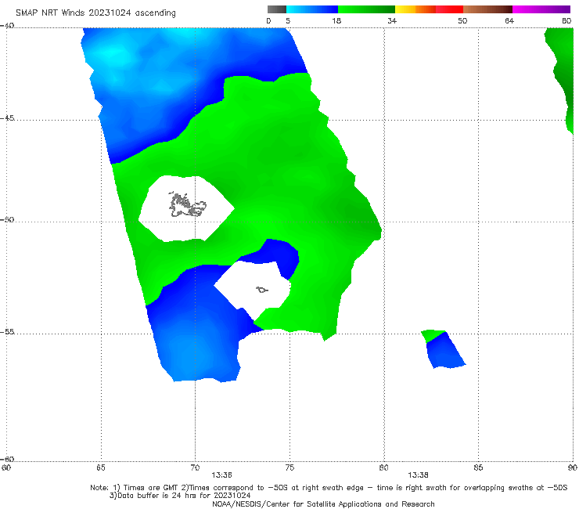
Task: Click the larger island outline near 49S 69E
Action: pos(187,204)
